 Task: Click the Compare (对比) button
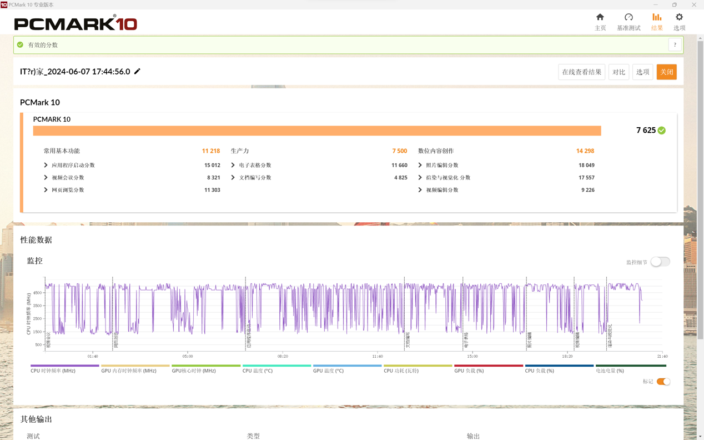618,72
